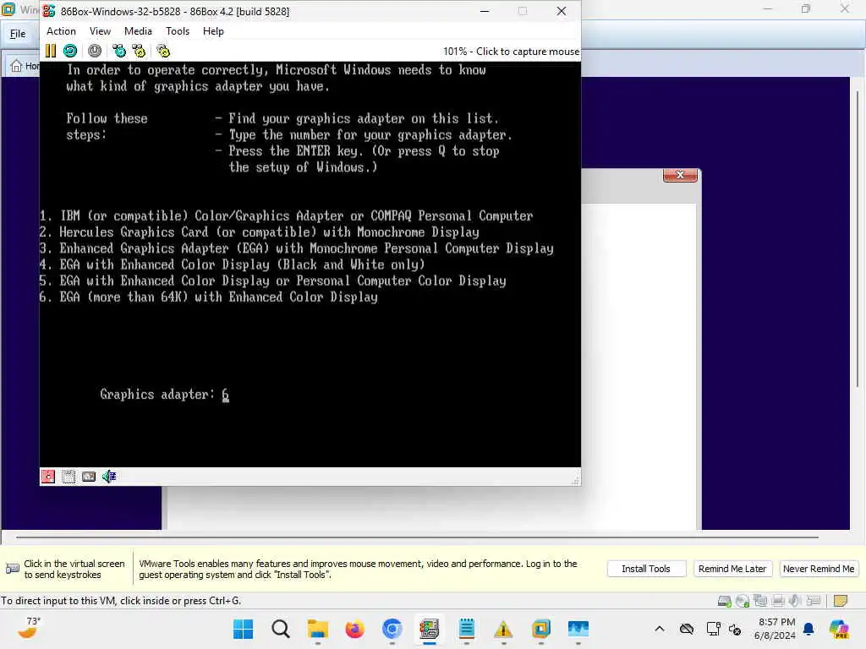Click the VMware vertical scrollbar
866x649 pixels.
[858, 237]
